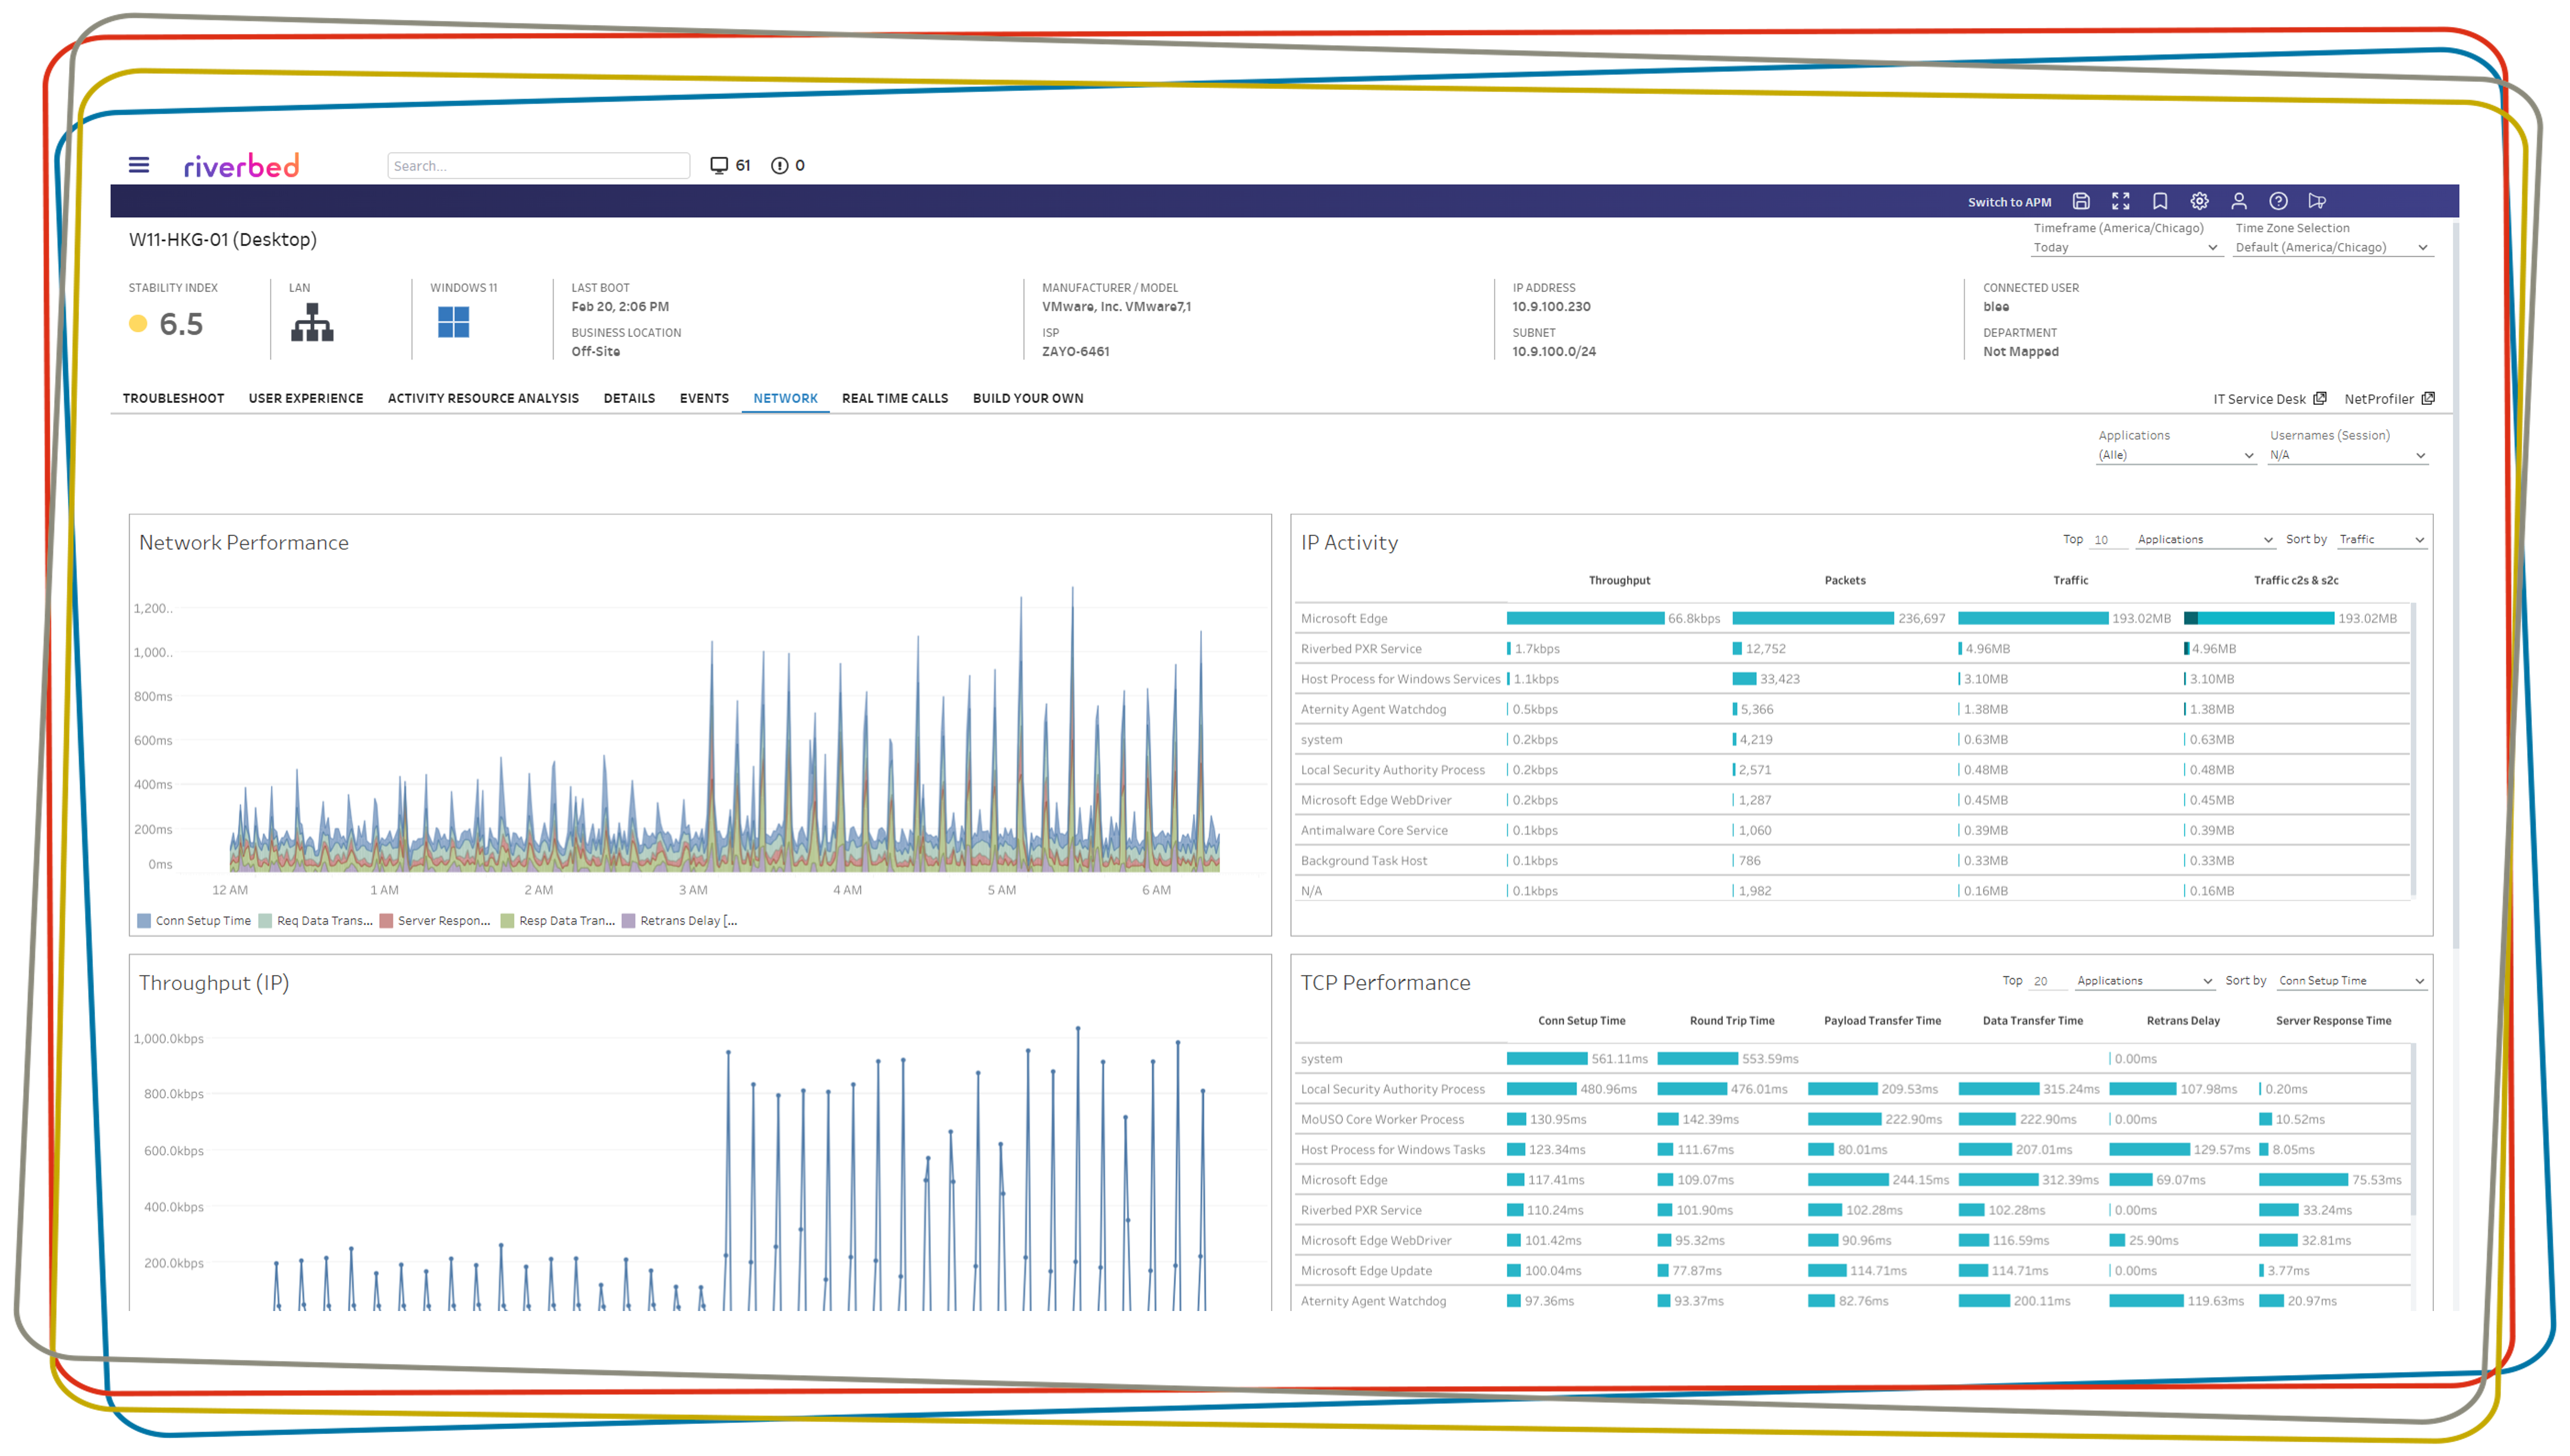Open IP Activity Applications grouping dropdown

click(x=2205, y=540)
